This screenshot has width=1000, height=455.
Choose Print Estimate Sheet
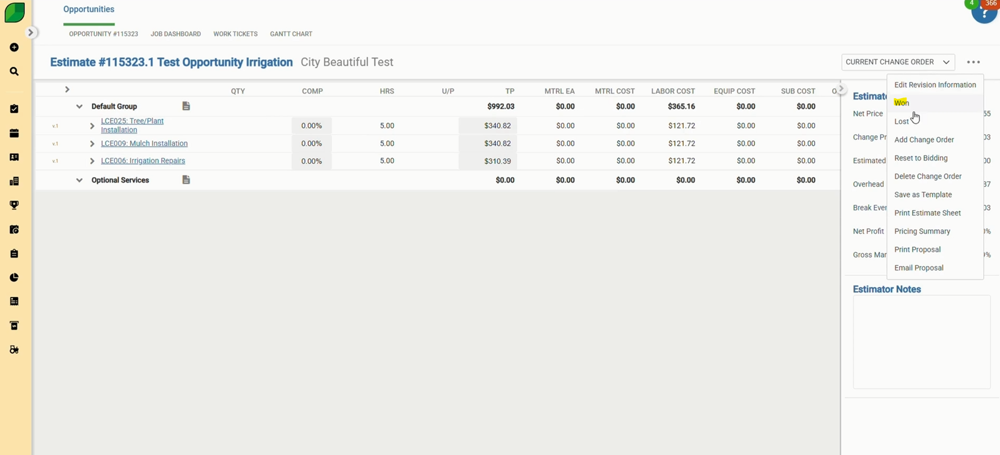tap(935, 213)
